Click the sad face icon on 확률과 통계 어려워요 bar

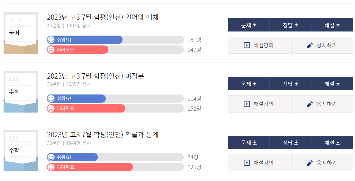point(51,167)
